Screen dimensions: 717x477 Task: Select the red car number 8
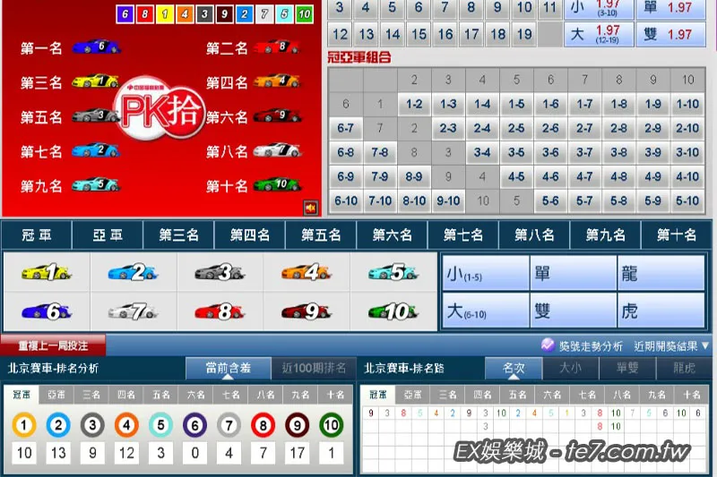220,311
